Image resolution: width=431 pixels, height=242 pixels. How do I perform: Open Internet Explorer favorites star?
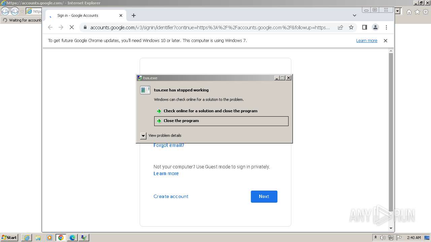[417, 12]
